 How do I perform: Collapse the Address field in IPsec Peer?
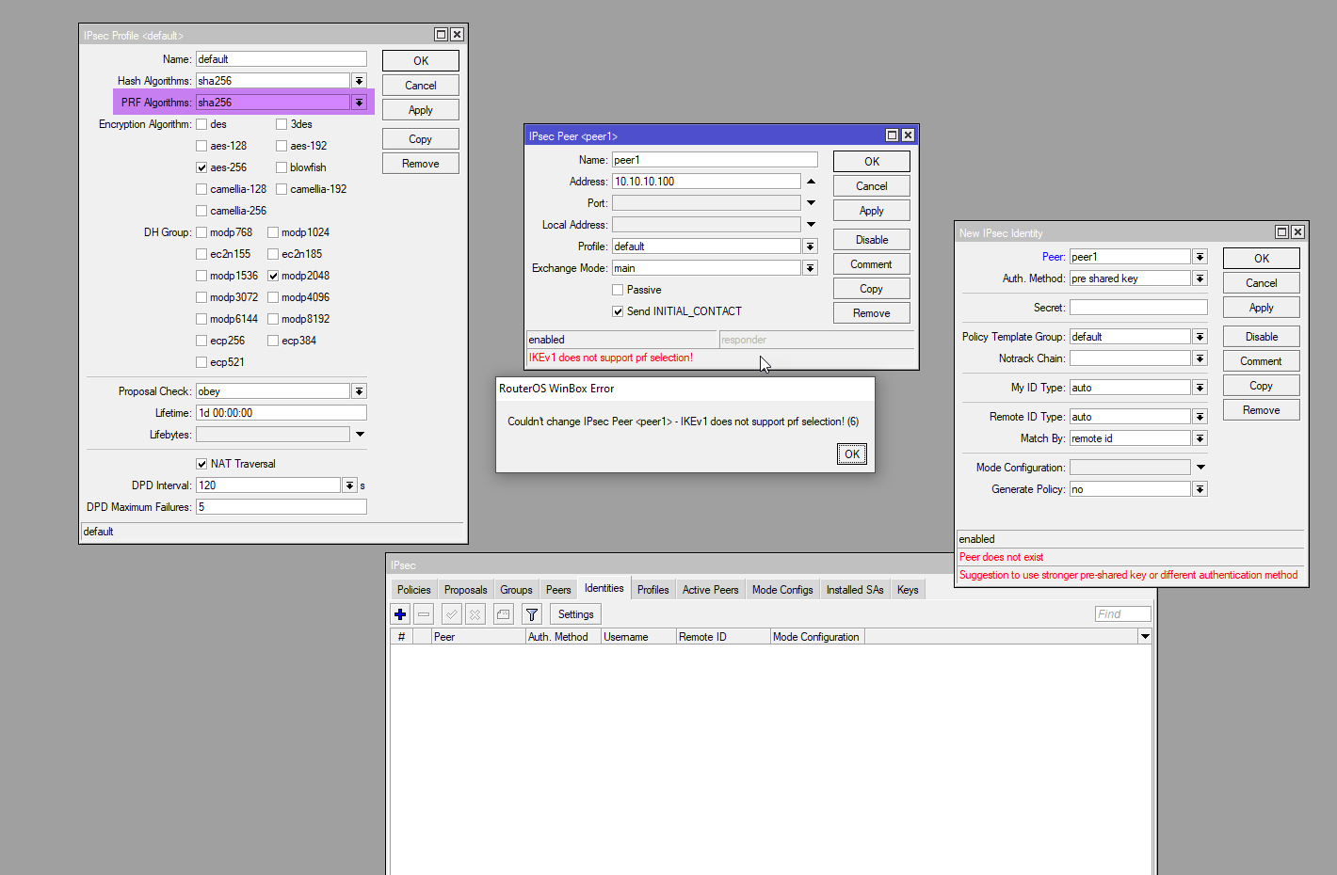tap(811, 182)
